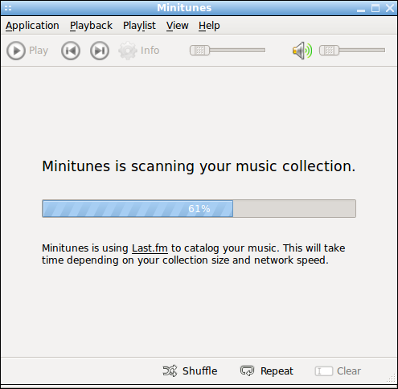The image size is (398, 389).
Task: Click the Play button in toolbar
Action: pyautogui.click(x=27, y=51)
